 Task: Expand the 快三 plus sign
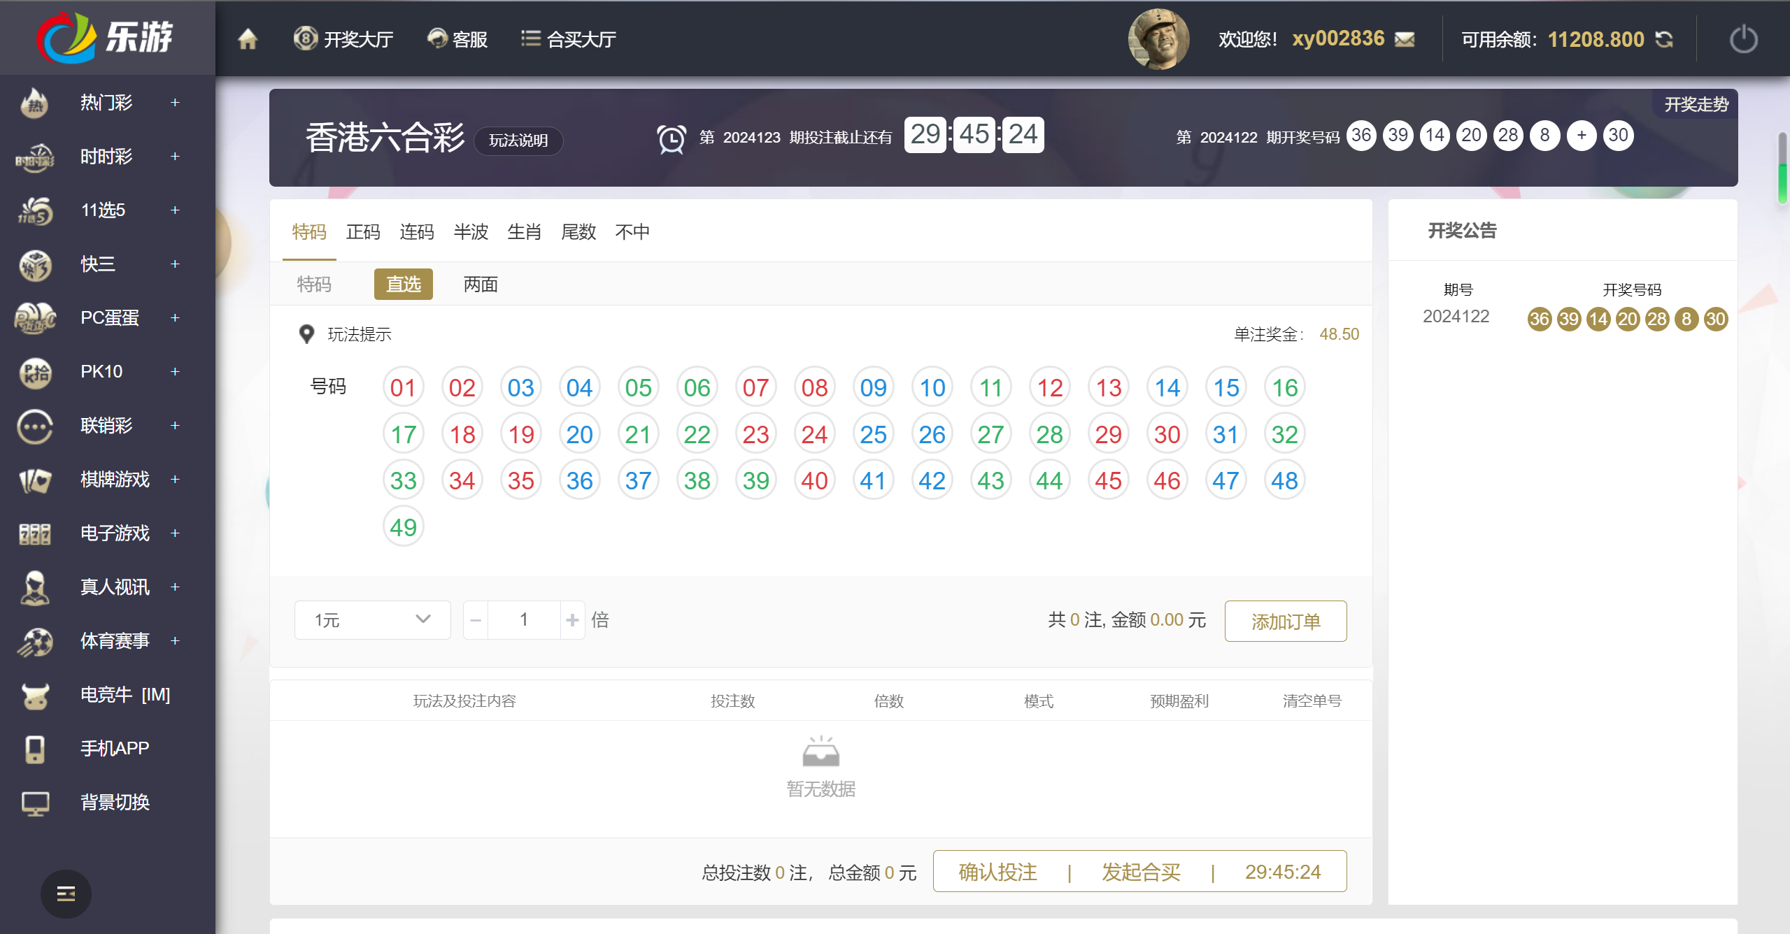click(175, 264)
